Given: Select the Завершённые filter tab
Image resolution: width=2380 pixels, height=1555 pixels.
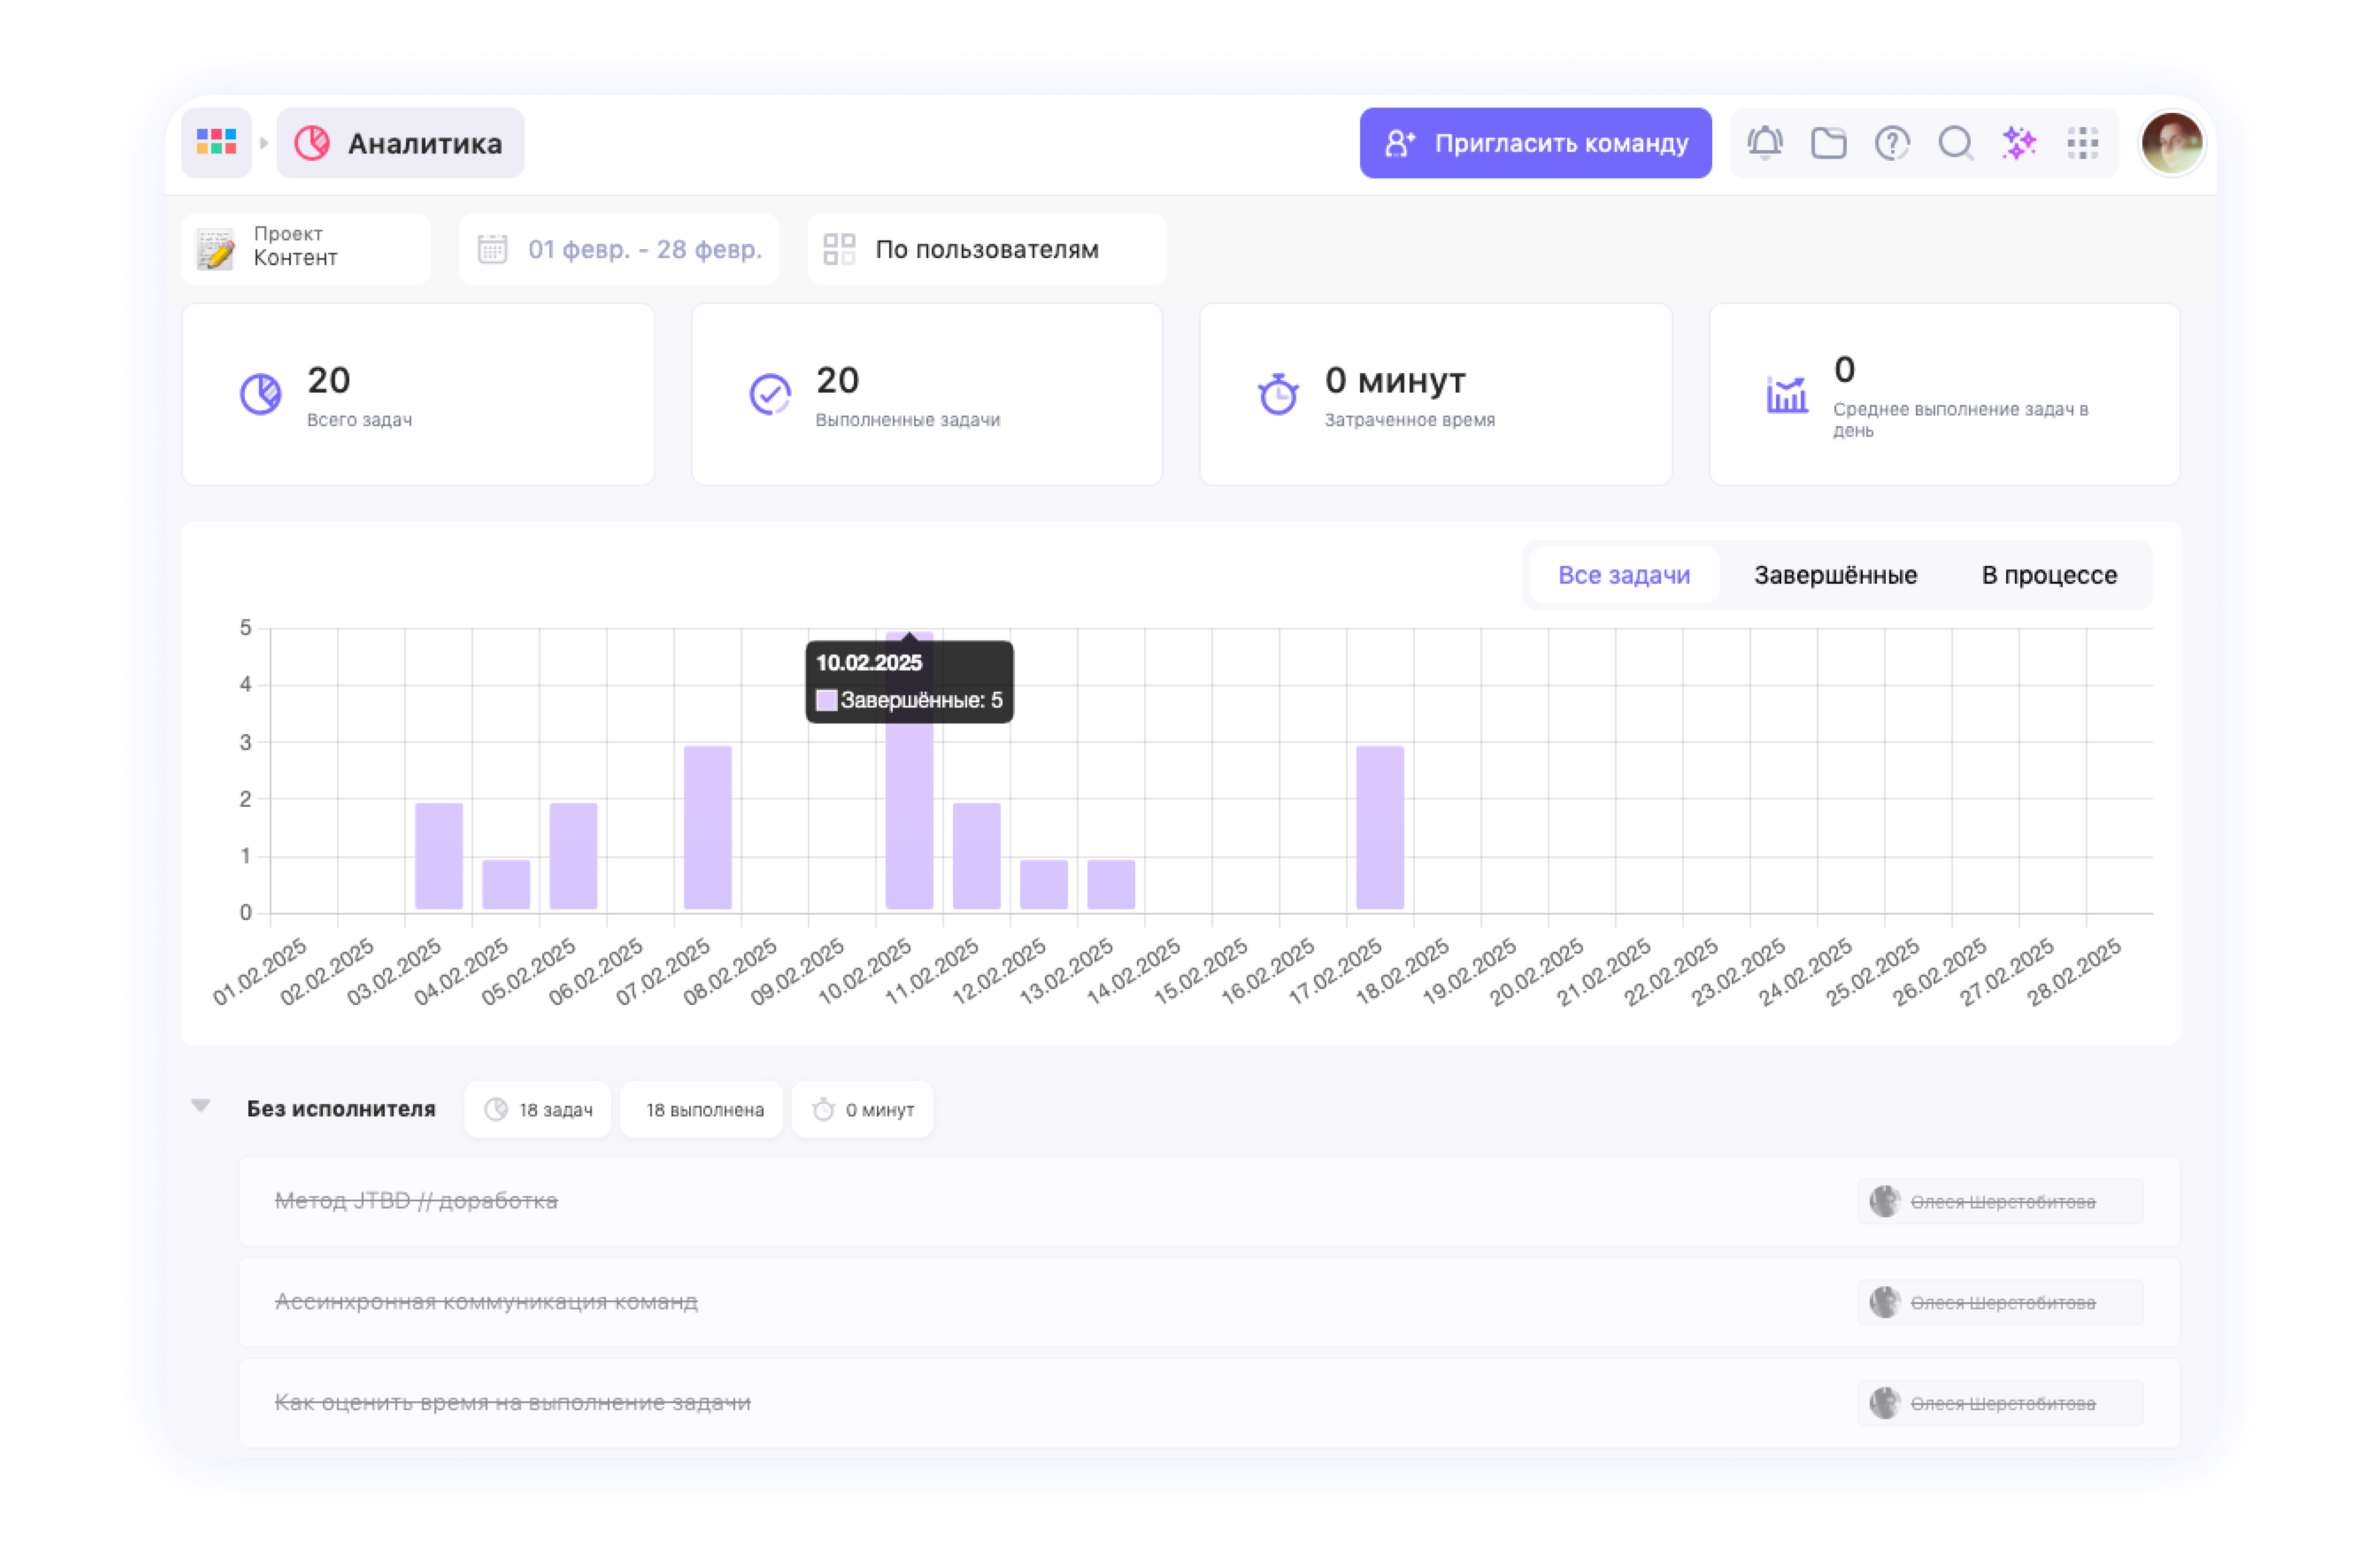Looking at the screenshot, I should [x=1834, y=575].
